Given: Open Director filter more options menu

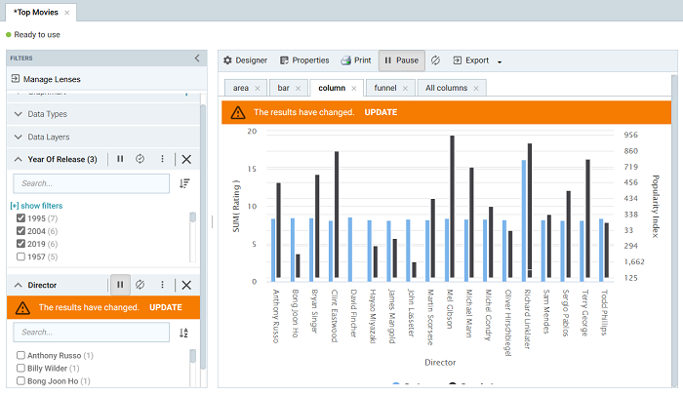Looking at the screenshot, I should point(163,285).
